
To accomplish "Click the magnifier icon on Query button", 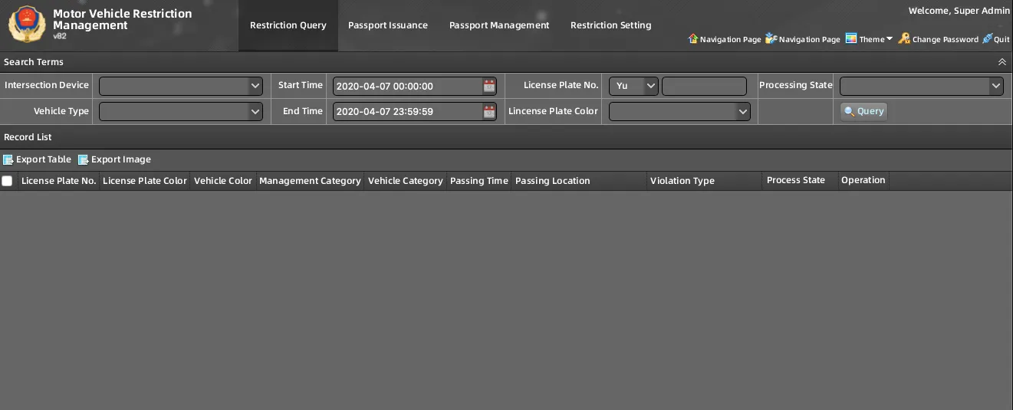I will (x=849, y=111).
